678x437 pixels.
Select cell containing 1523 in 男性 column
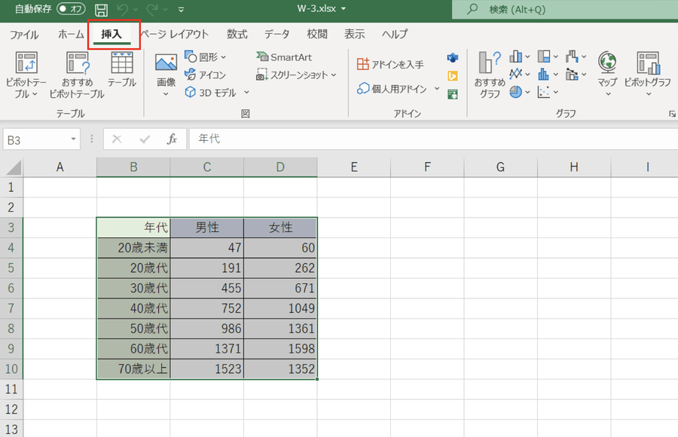207,369
